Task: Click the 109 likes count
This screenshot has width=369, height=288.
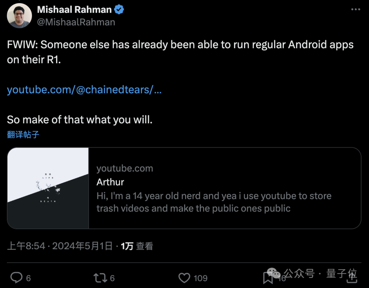Action: [x=200, y=278]
